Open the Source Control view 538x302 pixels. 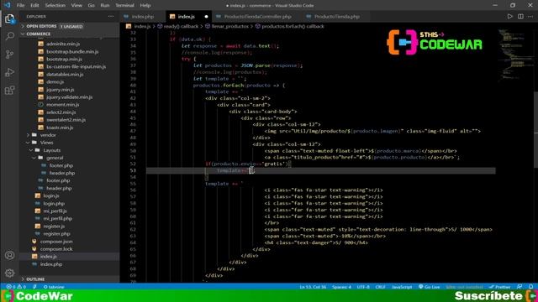pos(9,54)
